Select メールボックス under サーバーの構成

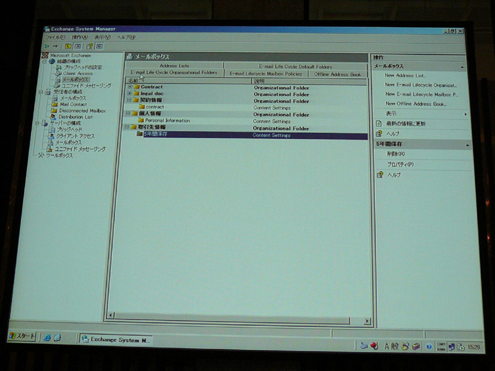[x=69, y=143]
